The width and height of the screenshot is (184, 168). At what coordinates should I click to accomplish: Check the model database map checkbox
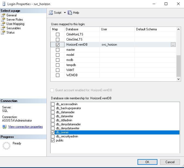tap(57, 55)
